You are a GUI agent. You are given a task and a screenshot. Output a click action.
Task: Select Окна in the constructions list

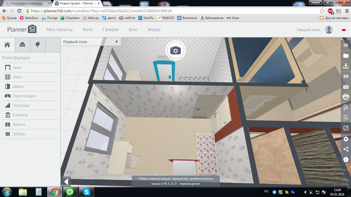click(17, 77)
